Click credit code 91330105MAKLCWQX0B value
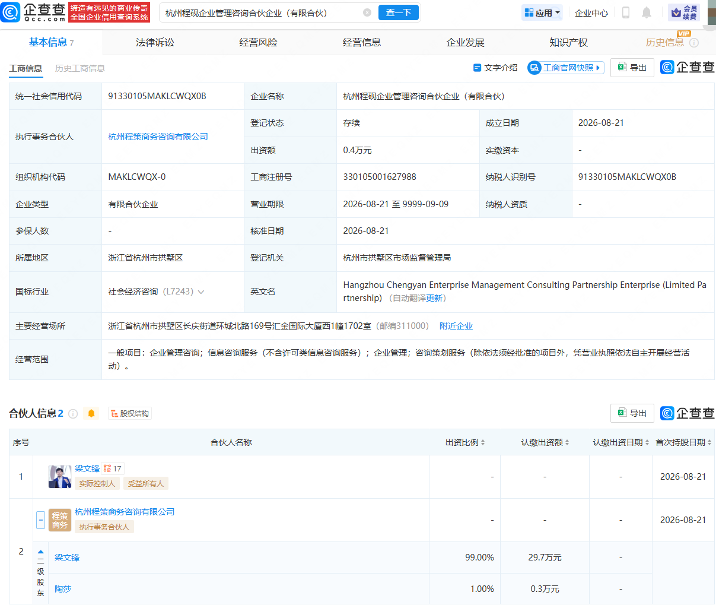The width and height of the screenshot is (716, 605). [157, 96]
